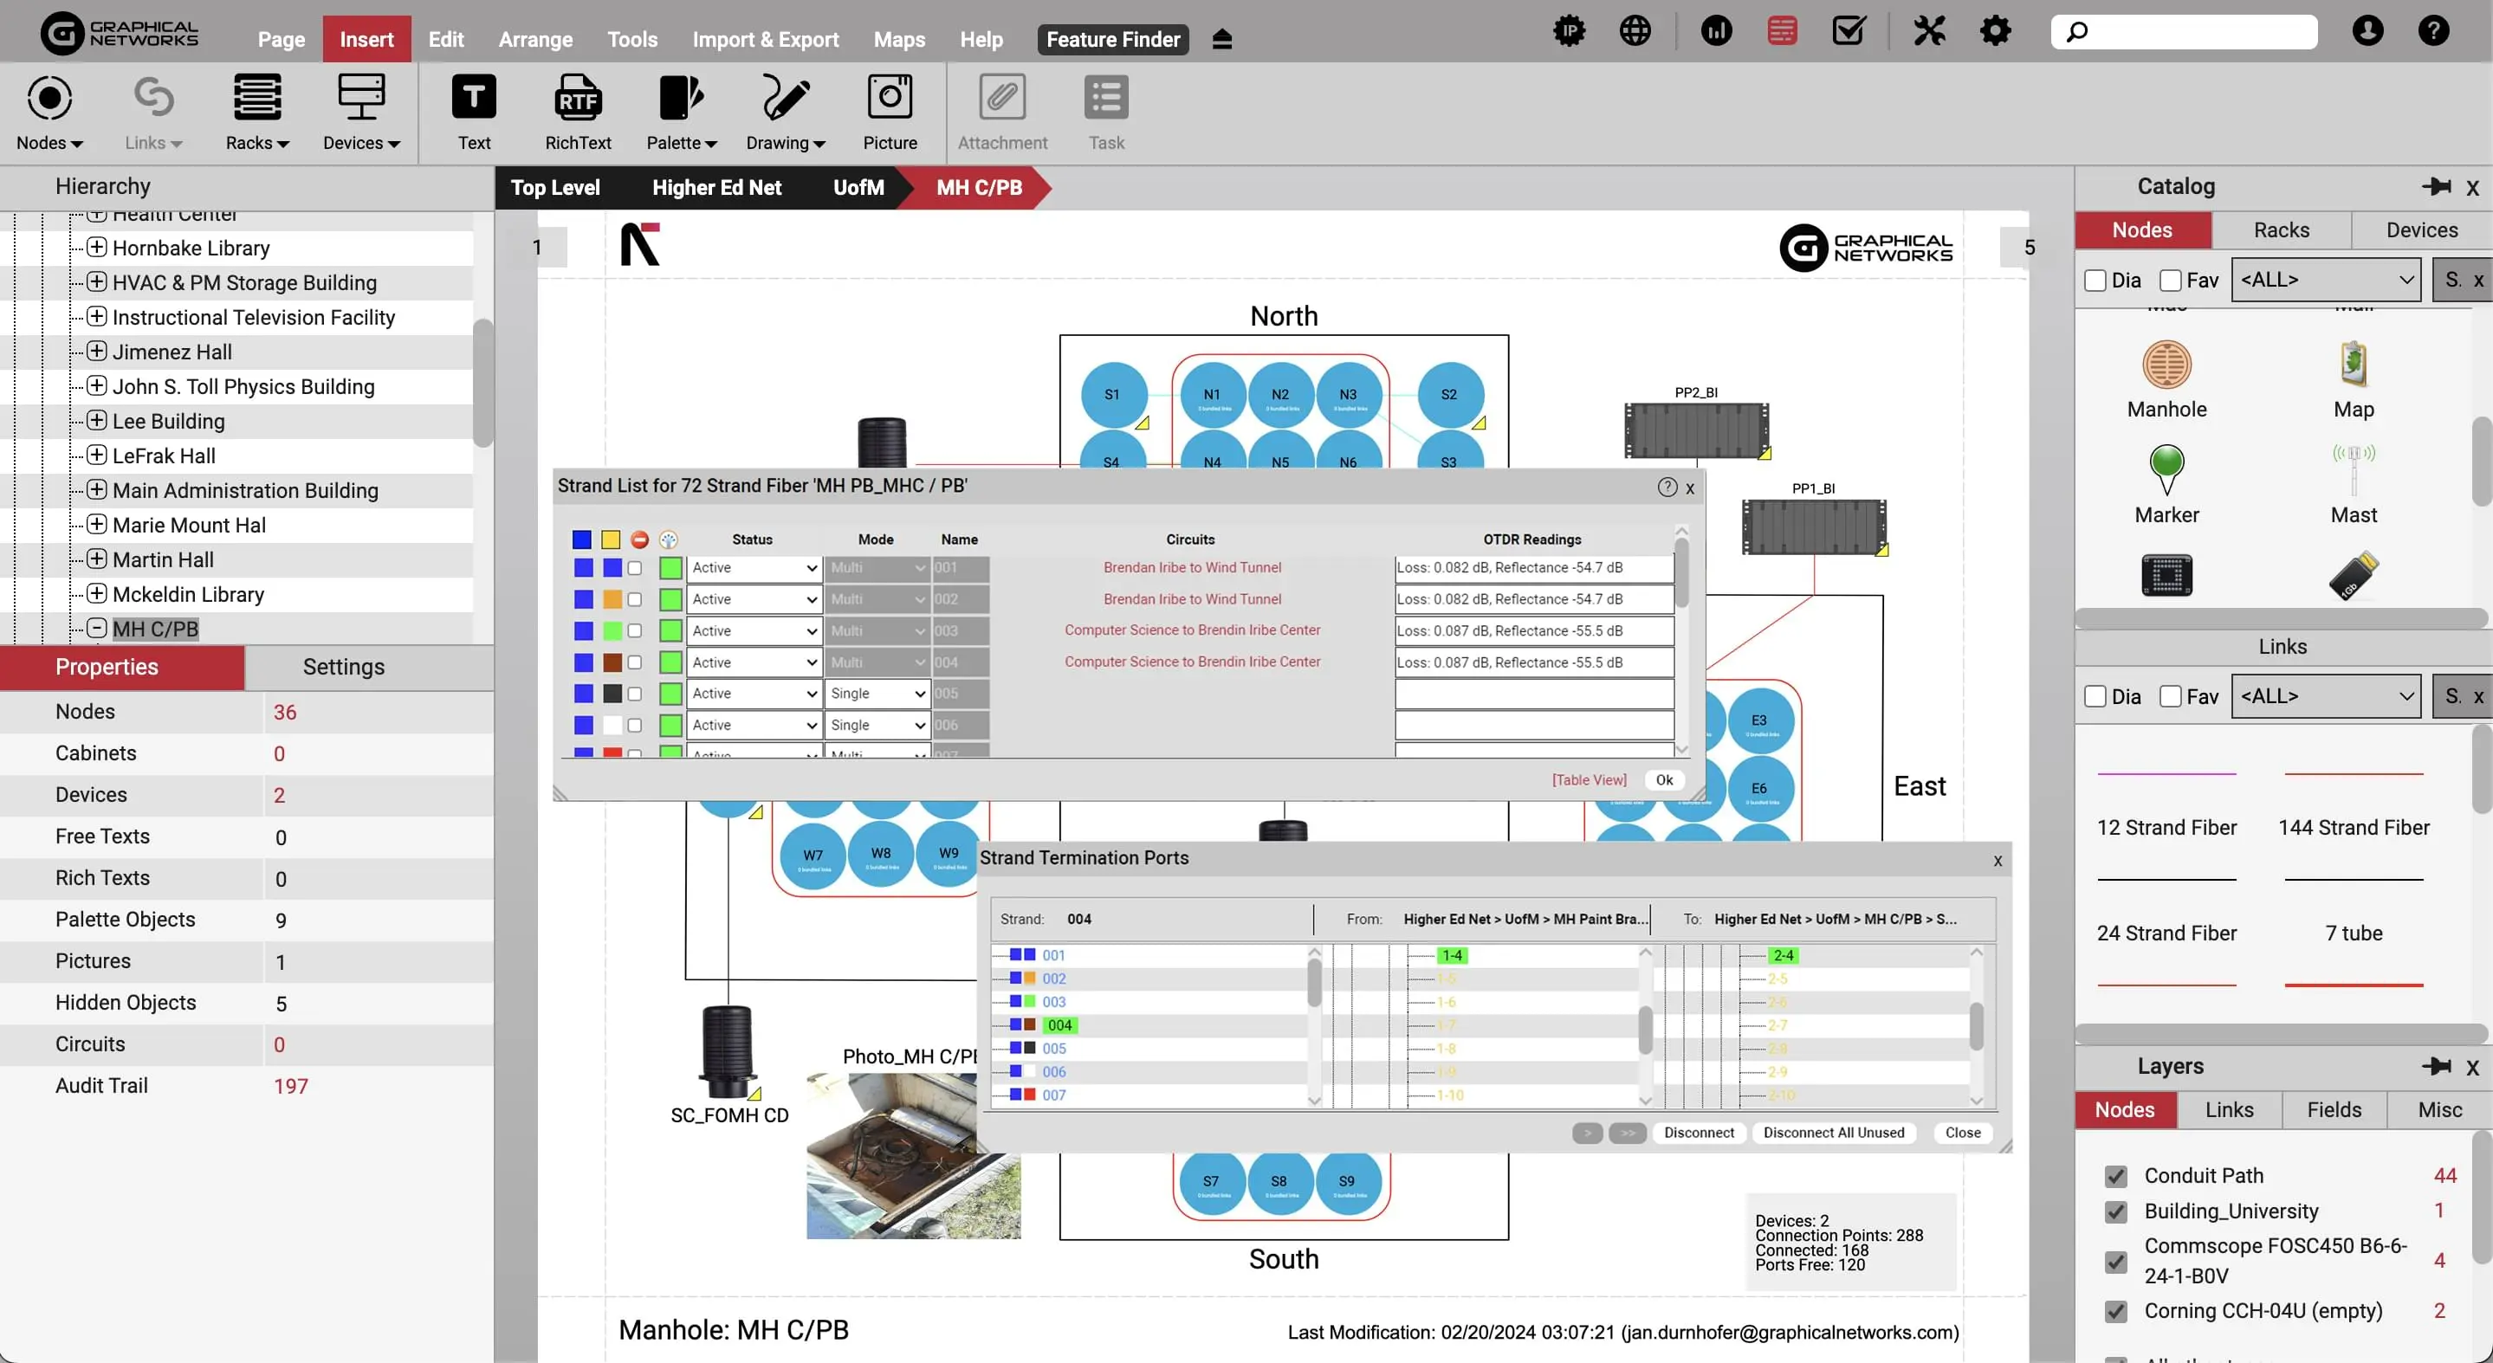This screenshot has height=1363, width=2493.
Task: Toggle Building_University layer visibility
Action: pos(2115,1212)
